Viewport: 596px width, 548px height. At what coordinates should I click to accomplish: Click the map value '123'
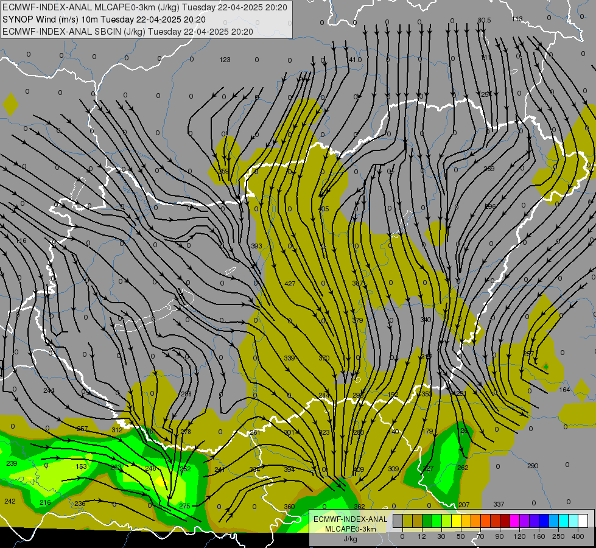(225, 60)
